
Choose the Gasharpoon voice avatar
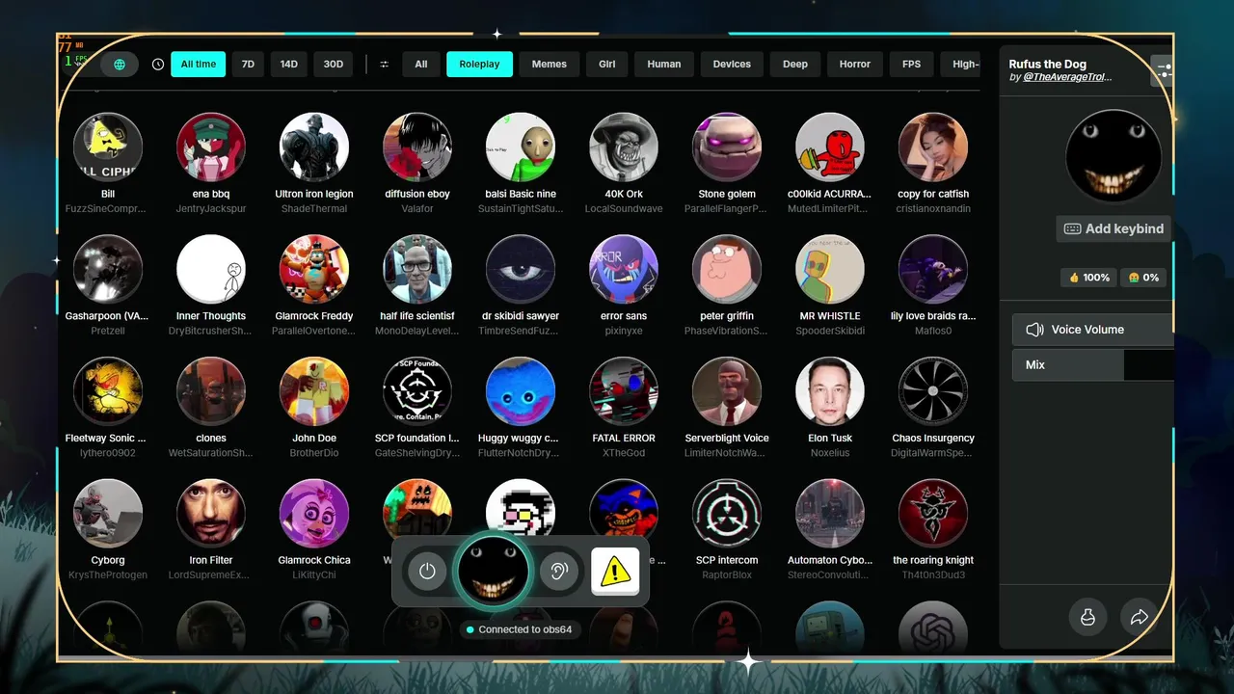coord(108,269)
